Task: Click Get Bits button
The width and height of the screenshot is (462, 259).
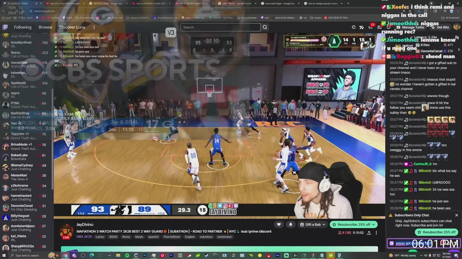Action: click(440, 27)
